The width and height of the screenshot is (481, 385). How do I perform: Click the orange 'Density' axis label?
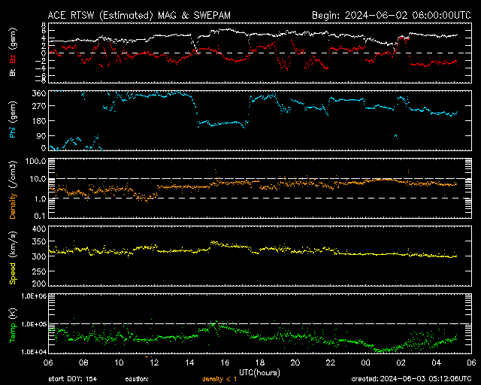tap(13, 206)
